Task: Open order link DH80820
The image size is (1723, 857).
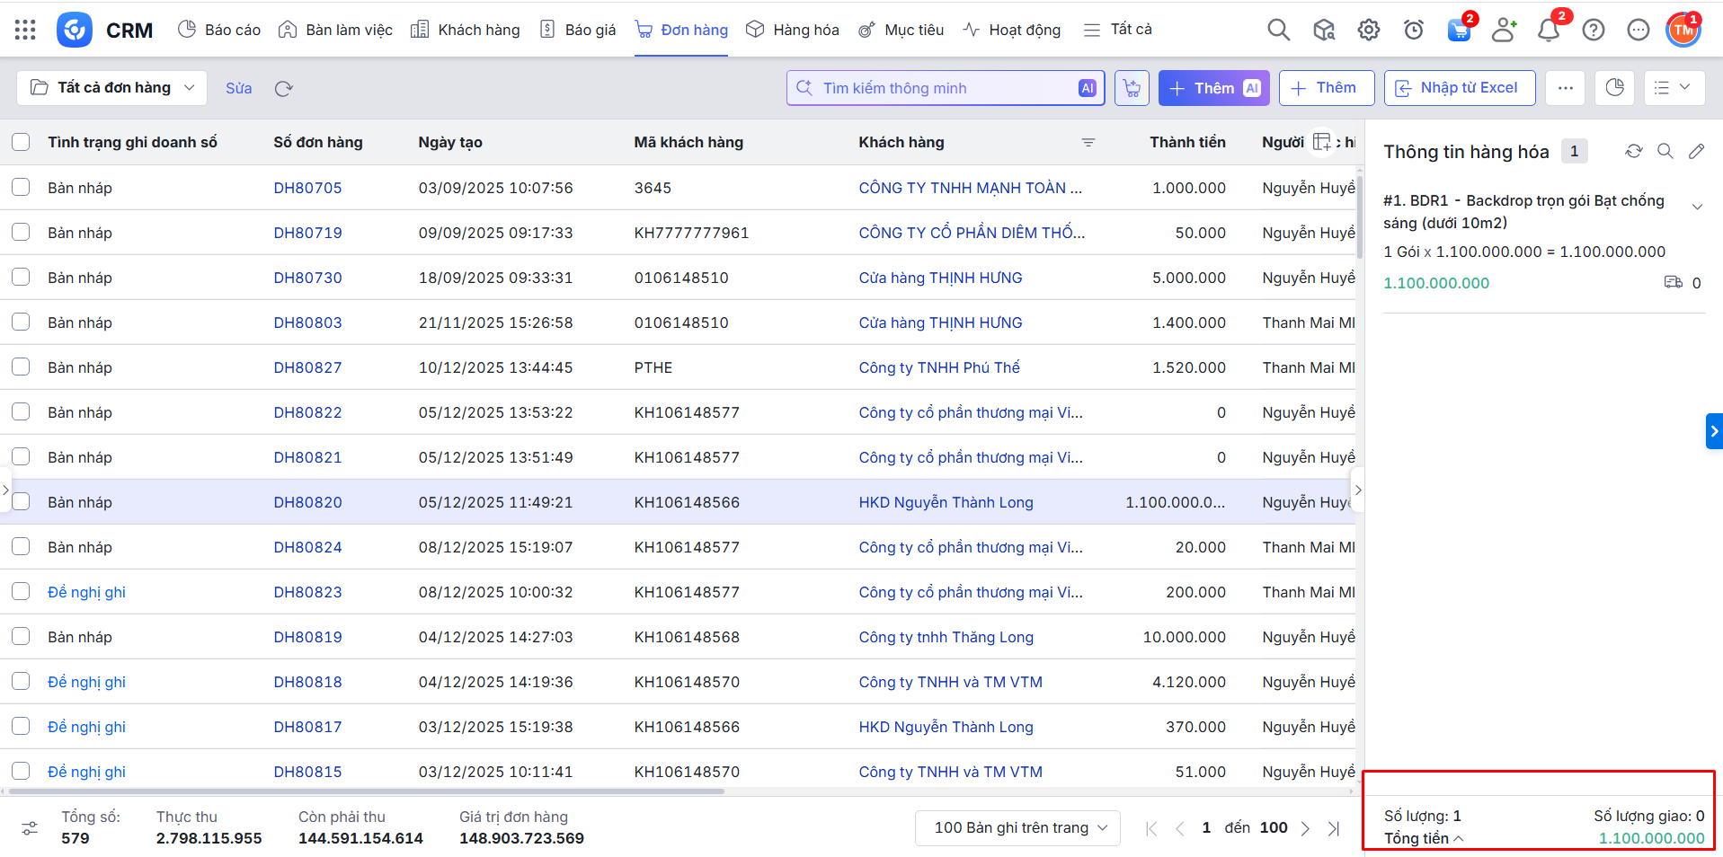Action: click(307, 502)
